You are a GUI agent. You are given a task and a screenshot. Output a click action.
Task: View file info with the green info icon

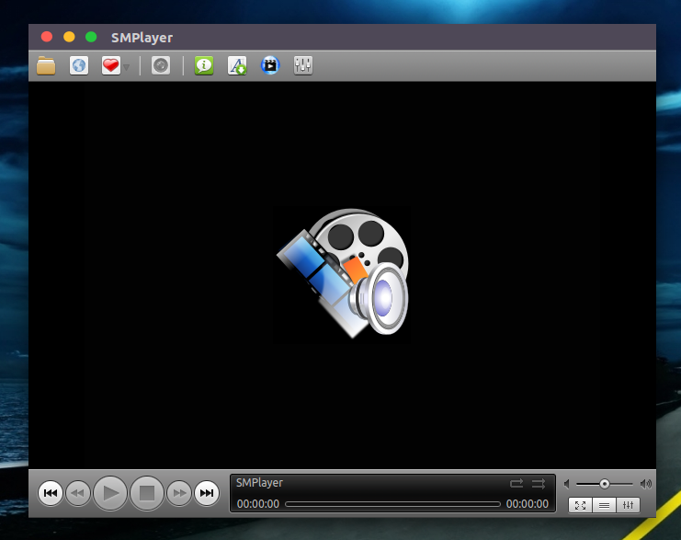coord(204,65)
